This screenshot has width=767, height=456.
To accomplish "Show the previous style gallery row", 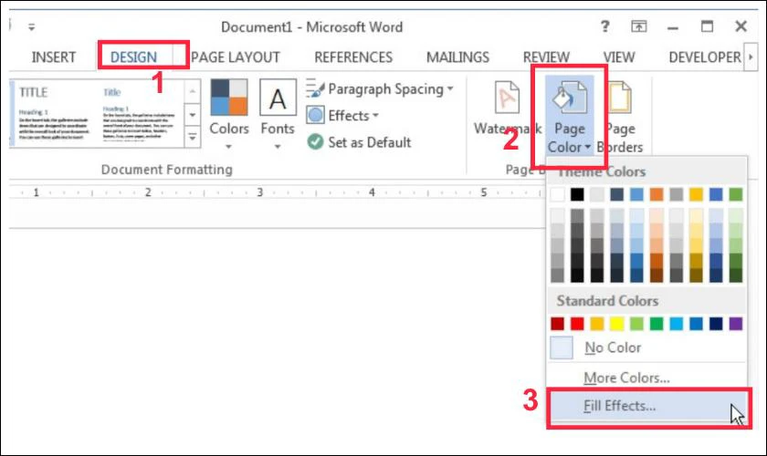I will pos(193,91).
